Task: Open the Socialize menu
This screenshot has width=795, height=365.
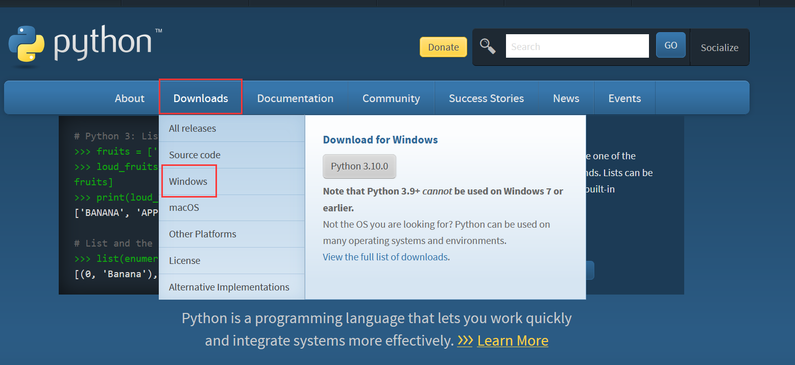Action: [x=719, y=47]
